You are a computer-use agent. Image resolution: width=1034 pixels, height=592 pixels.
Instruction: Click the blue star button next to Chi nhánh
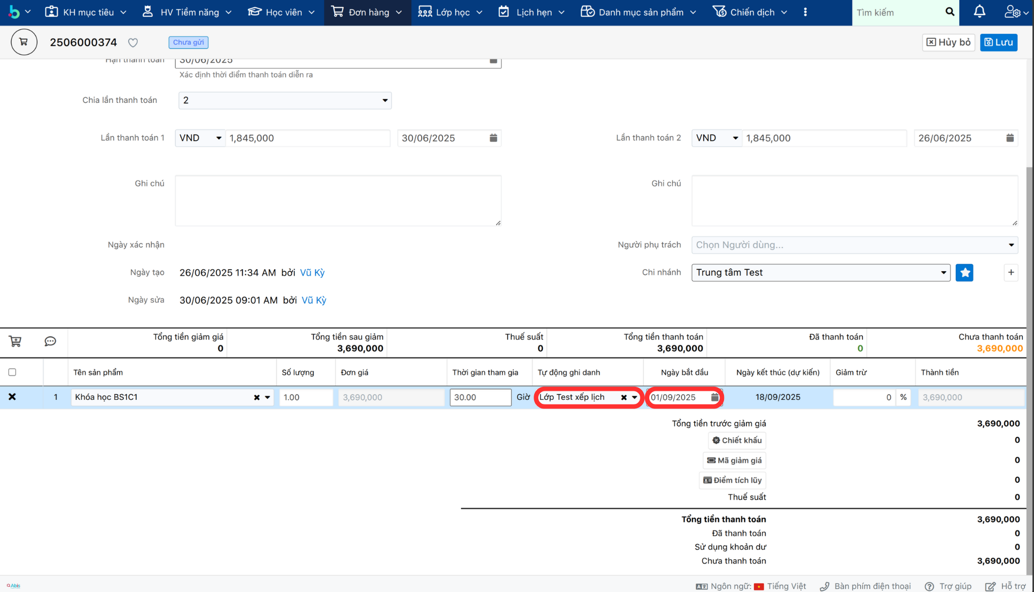[964, 273]
